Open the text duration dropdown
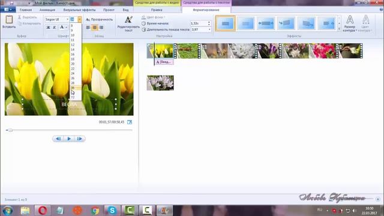384x216 pixels. (209, 29)
